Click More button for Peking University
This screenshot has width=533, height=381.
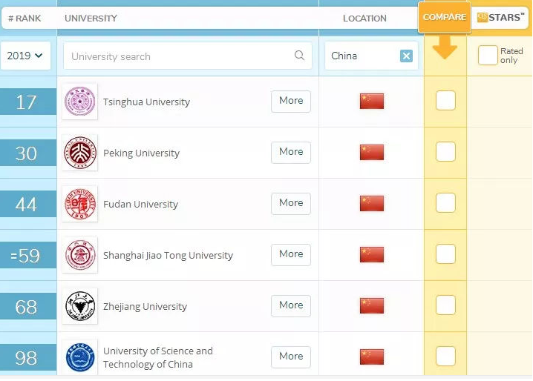click(291, 152)
